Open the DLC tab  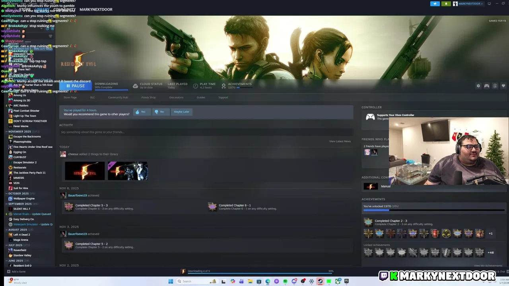[x=92, y=97]
